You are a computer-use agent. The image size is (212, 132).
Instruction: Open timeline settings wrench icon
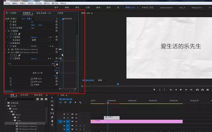point(80,103)
